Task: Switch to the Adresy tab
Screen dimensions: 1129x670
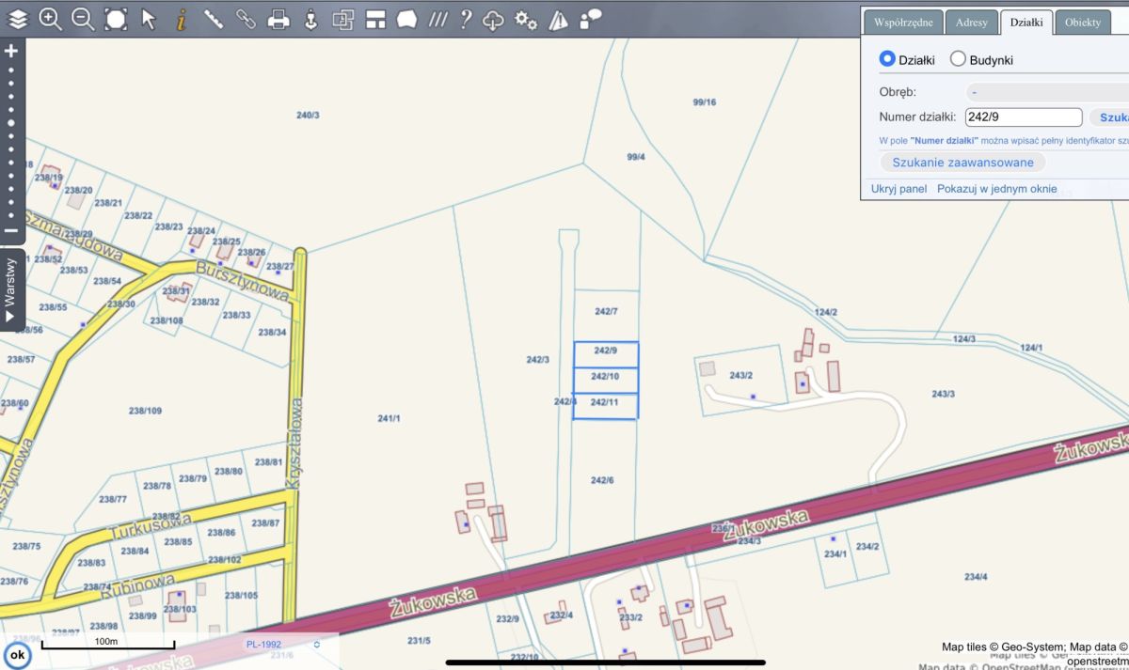Action: (971, 23)
